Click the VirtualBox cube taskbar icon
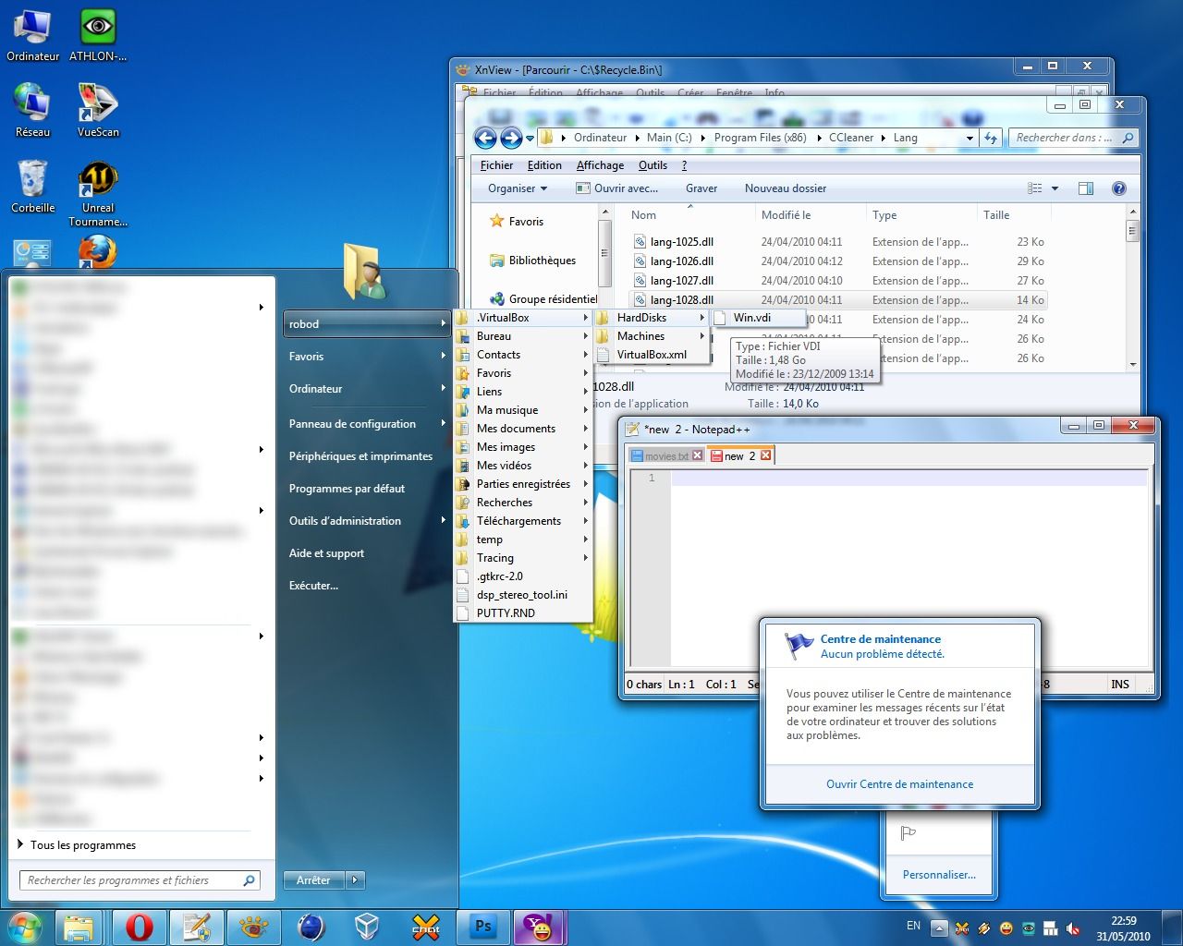1183x946 pixels. pyautogui.click(x=367, y=926)
